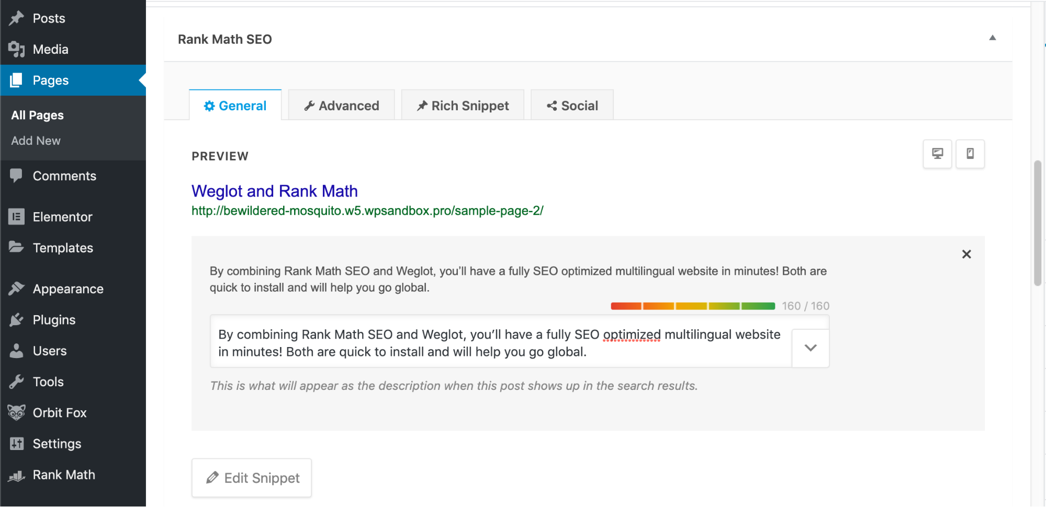Click the Elementor icon
Image resolution: width=1046 pixels, height=507 pixels.
[16, 216]
